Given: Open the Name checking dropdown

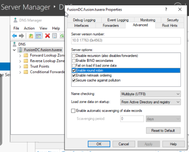Looking at the screenshot, I should (x=151, y=94).
